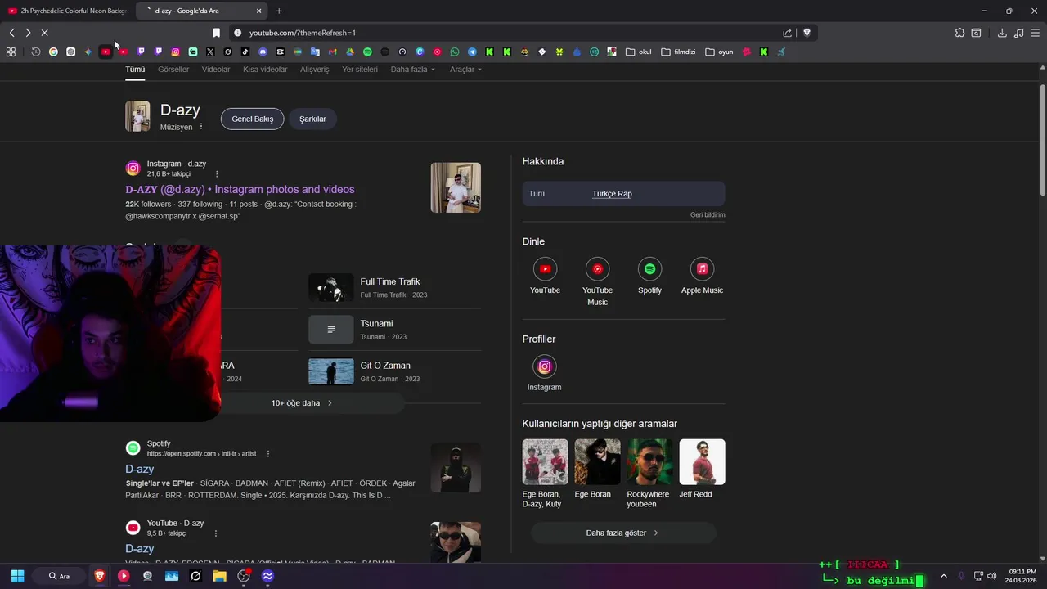Viewport: 1047px width, 589px height.
Task: Open the browser hamburger menu
Action: (x=1035, y=33)
